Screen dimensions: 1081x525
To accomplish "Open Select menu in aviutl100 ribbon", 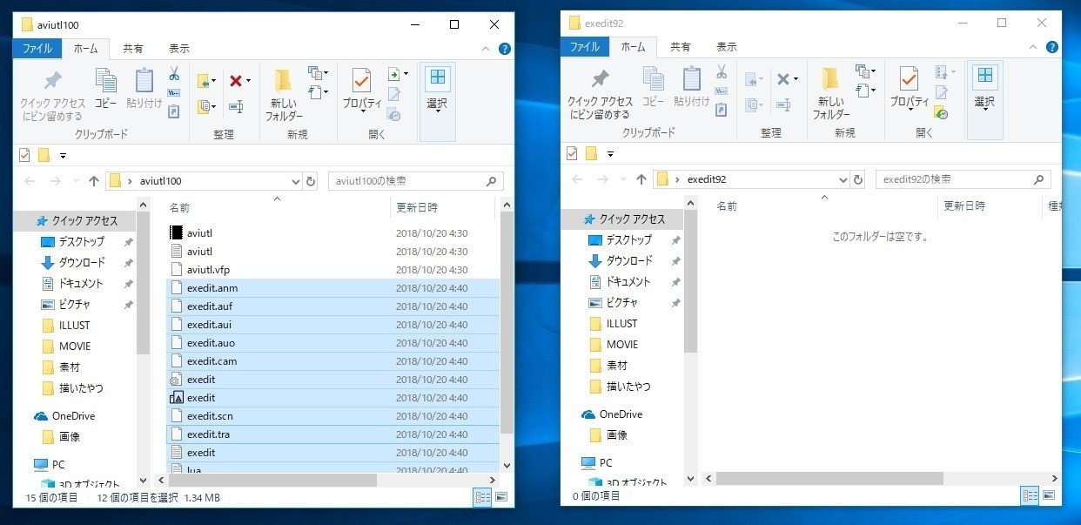I will click(437, 88).
